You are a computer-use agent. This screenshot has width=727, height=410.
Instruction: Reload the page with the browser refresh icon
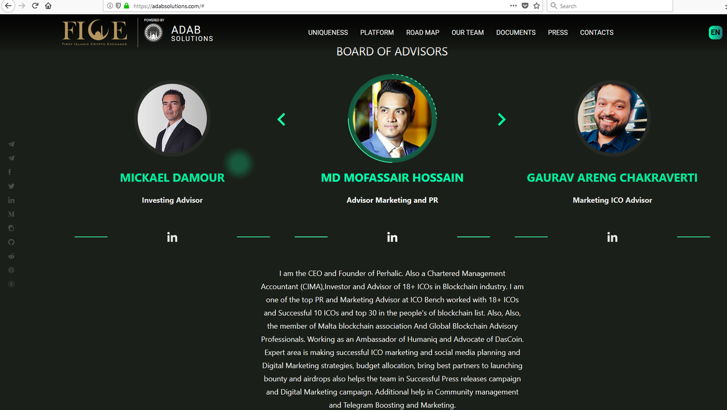(x=35, y=6)
